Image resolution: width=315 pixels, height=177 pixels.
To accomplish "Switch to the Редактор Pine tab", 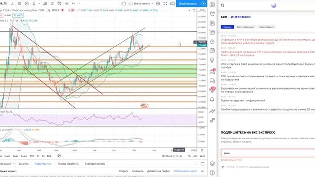I will point(43,164).
